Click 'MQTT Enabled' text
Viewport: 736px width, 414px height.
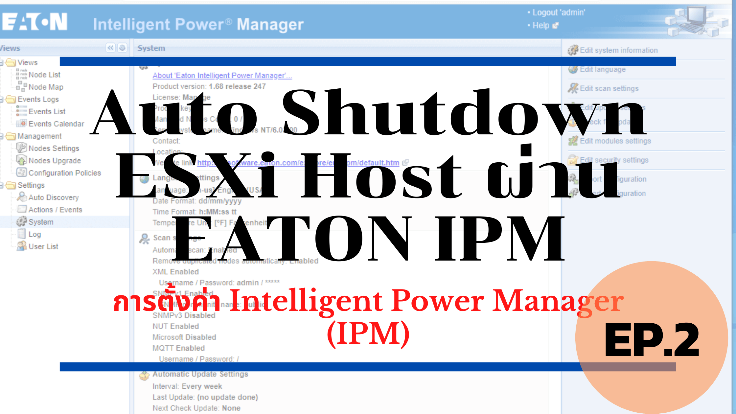tap(179, 348)
